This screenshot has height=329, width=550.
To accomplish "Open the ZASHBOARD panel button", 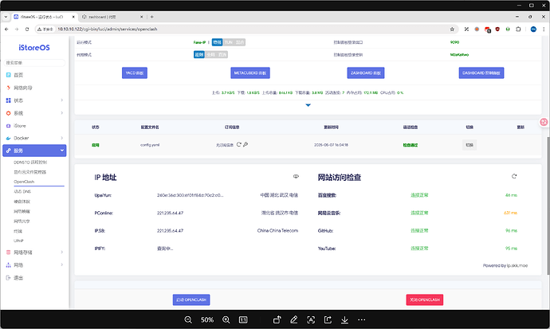I will [366, 72].
